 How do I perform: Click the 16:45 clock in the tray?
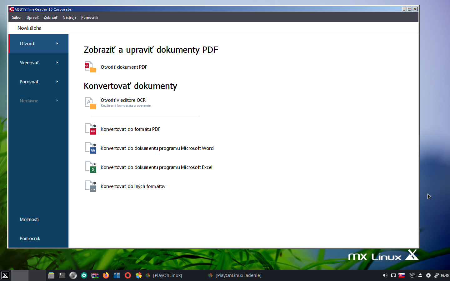click(444, 275)
